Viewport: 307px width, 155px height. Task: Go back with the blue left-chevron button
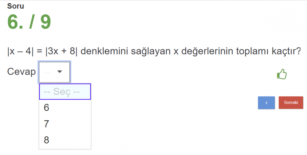tap(266, 103)
